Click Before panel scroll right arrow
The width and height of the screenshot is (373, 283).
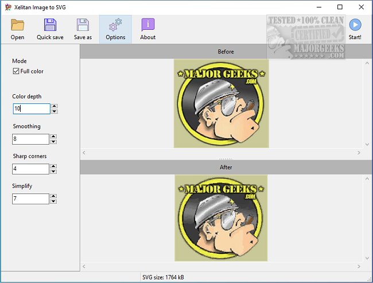(x=359, y=153)
